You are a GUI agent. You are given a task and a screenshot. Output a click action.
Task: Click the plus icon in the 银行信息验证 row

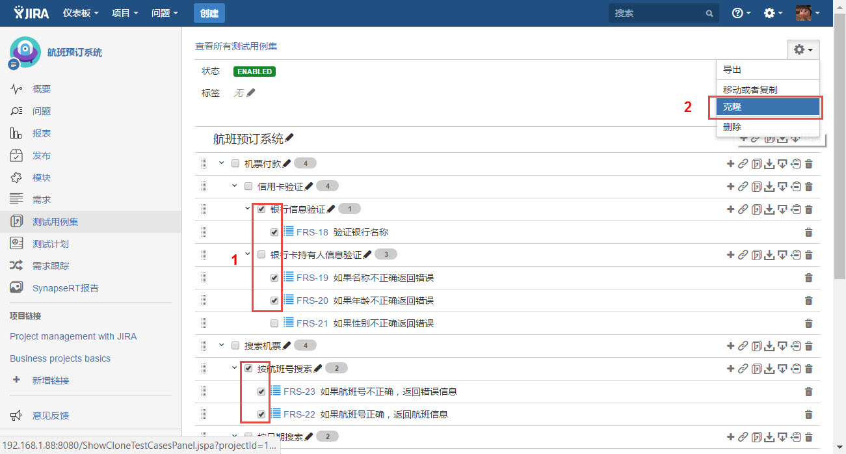(x=730, y=209)
